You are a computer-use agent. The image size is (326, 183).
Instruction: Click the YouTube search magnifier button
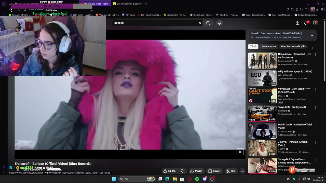208,23
